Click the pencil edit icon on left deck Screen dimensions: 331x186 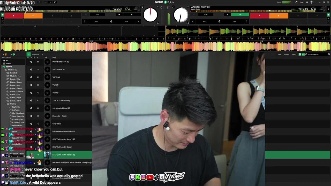pos(139,7)
